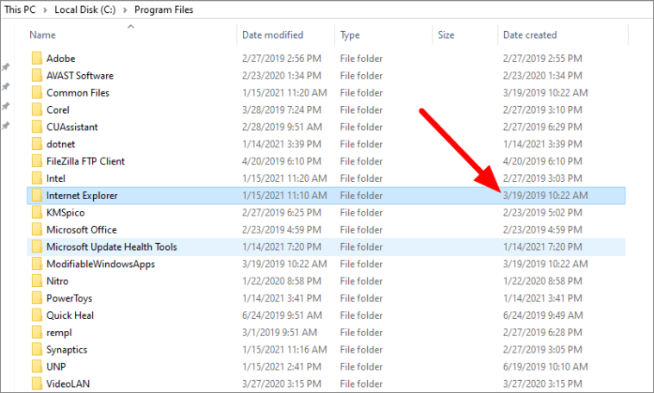This screenshot has width=654, height=393.
Task: Go to Local Disk (C:) in breadcrumb
Action: (85, 9)
